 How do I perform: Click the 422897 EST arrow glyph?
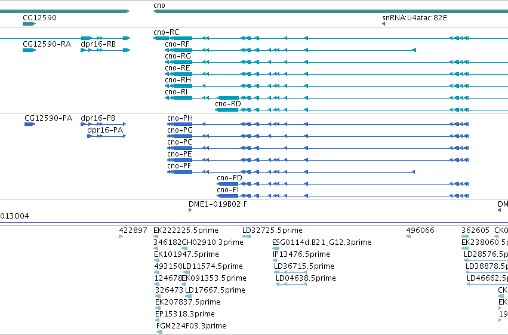click(121, 237)
